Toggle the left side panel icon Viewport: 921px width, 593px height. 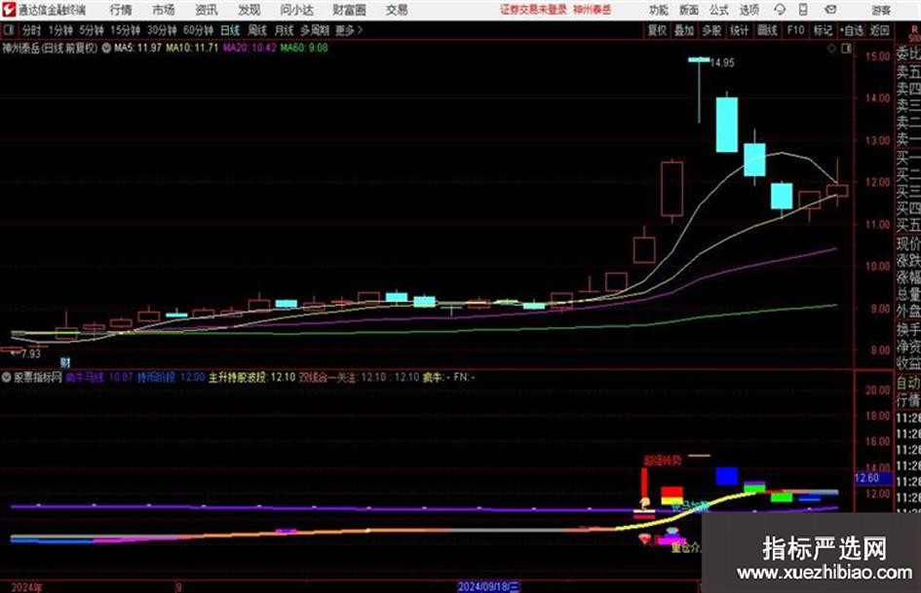[x=9, y=30]
